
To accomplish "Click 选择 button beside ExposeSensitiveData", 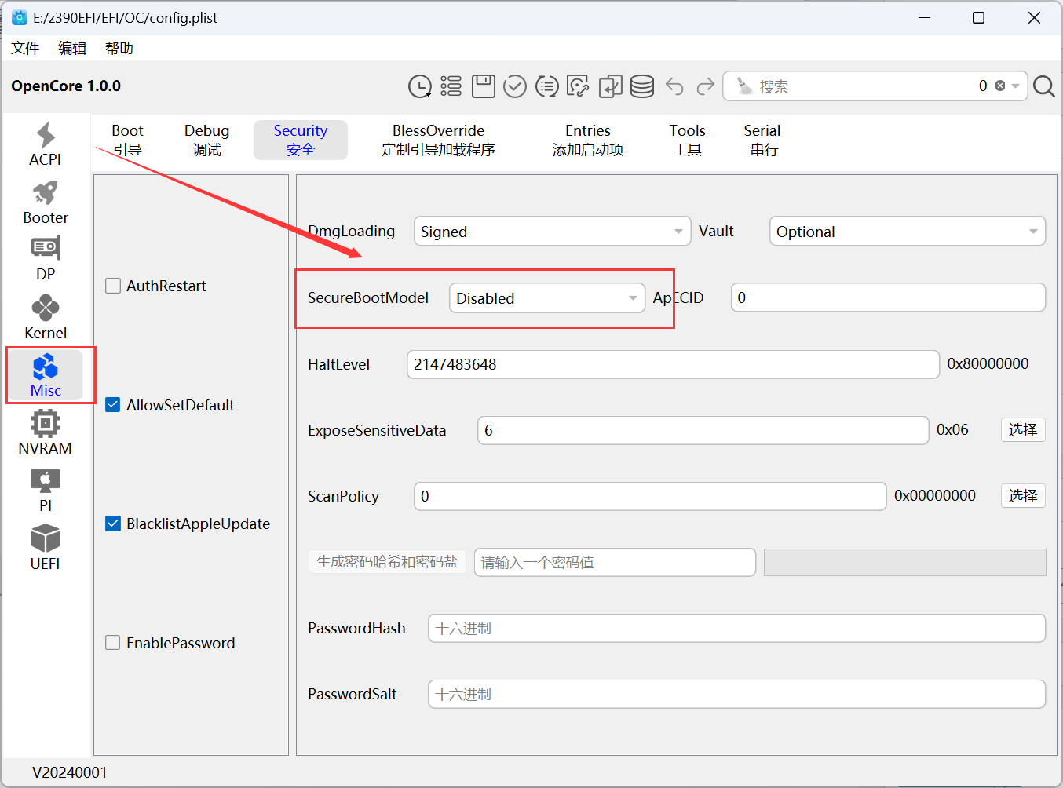I will (1022, 430).
